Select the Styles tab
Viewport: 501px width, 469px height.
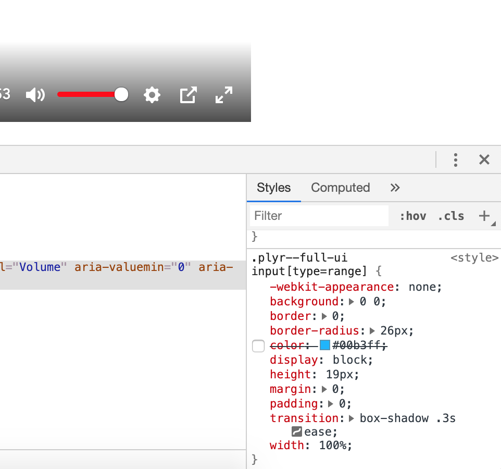273,188
